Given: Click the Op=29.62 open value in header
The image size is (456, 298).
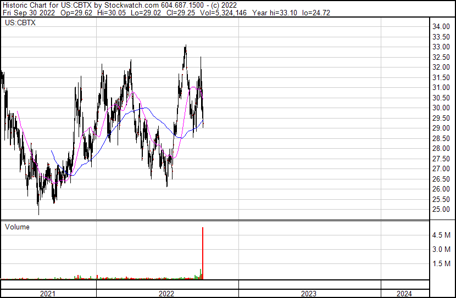Looking at the screenshot, I should coord(76,13).
